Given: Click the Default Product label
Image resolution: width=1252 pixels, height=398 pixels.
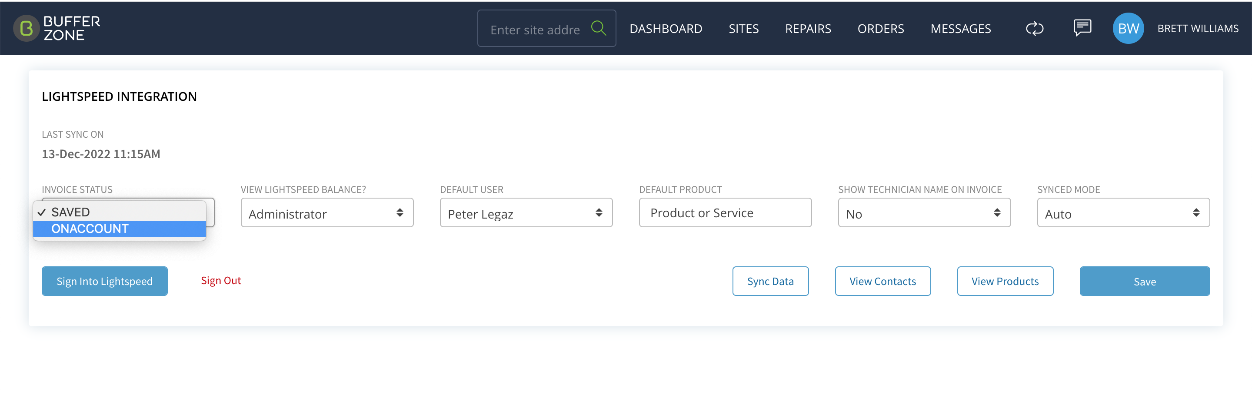Looking at the screenshot, I should (680, 189).
